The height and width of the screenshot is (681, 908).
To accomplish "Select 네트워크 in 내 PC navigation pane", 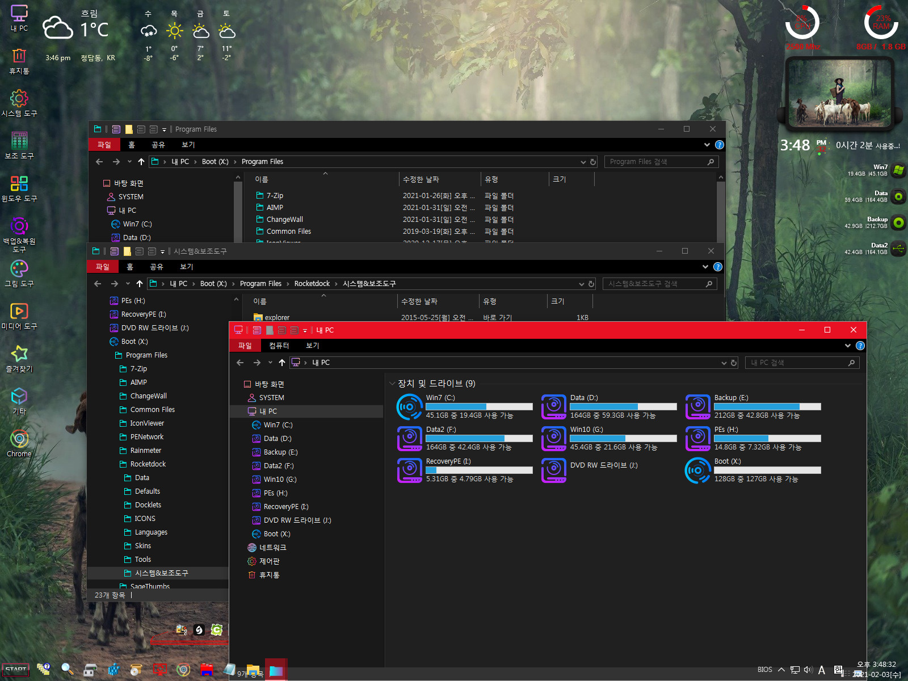I will click(272, 548).
